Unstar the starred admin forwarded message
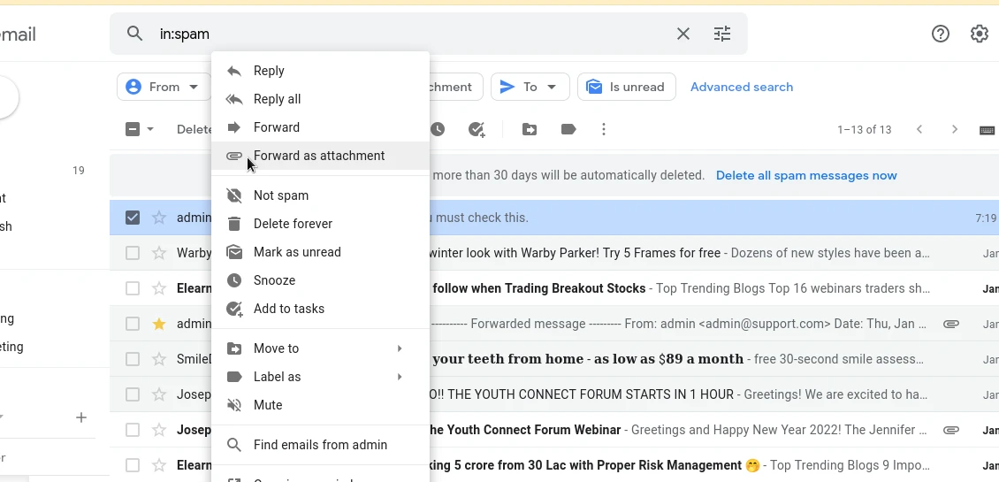This screenshot has height=482, width=999. tap(159, 324)
